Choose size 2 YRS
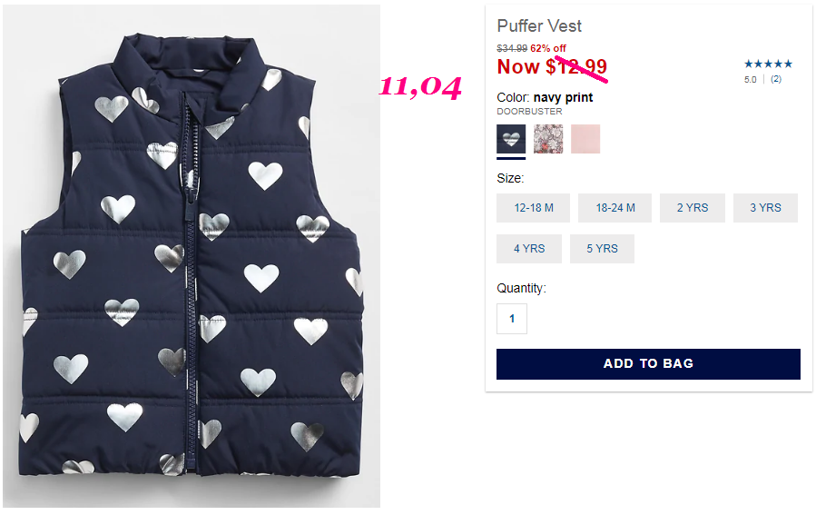The image size is (816, 515). coord(693,208)
